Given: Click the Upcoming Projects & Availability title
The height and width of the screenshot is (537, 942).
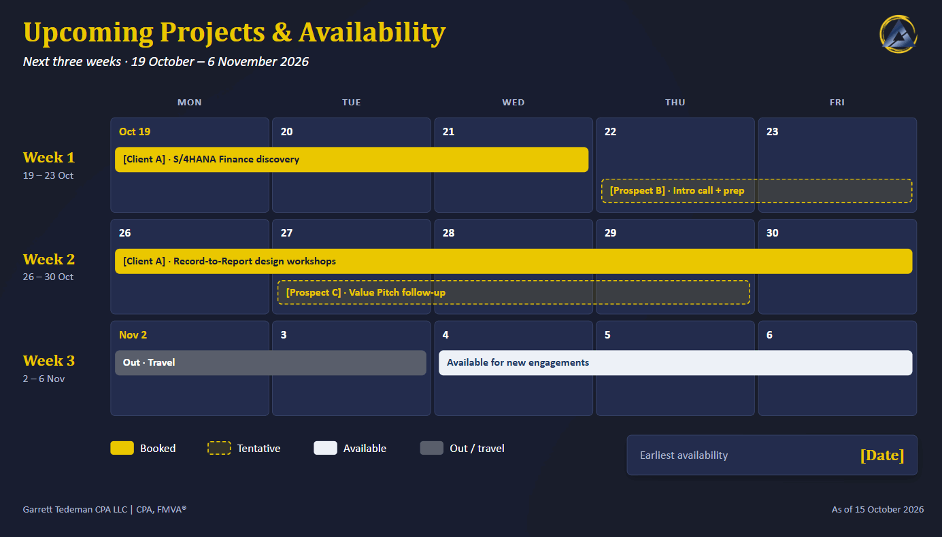Looking at the screenshot, I should click(x=235, y=32).
